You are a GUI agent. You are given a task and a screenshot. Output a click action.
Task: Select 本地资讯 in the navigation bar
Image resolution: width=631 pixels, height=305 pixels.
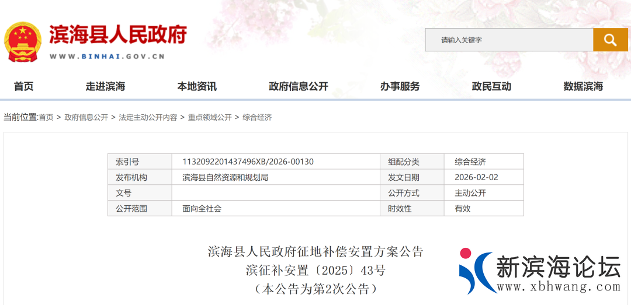pos(197,86)
